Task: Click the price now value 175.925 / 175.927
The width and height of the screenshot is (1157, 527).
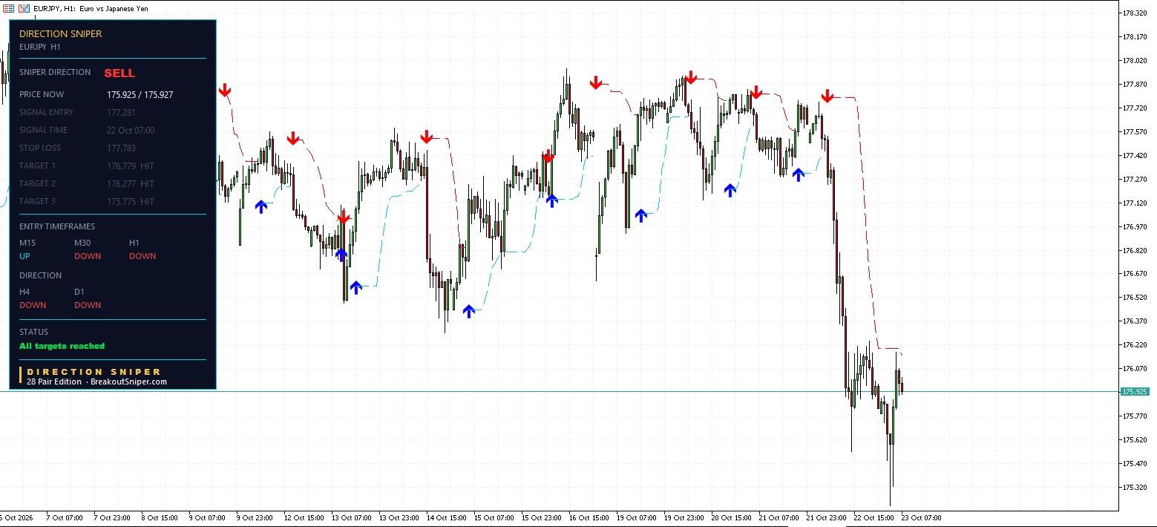Action: click(x=140, y=95)
